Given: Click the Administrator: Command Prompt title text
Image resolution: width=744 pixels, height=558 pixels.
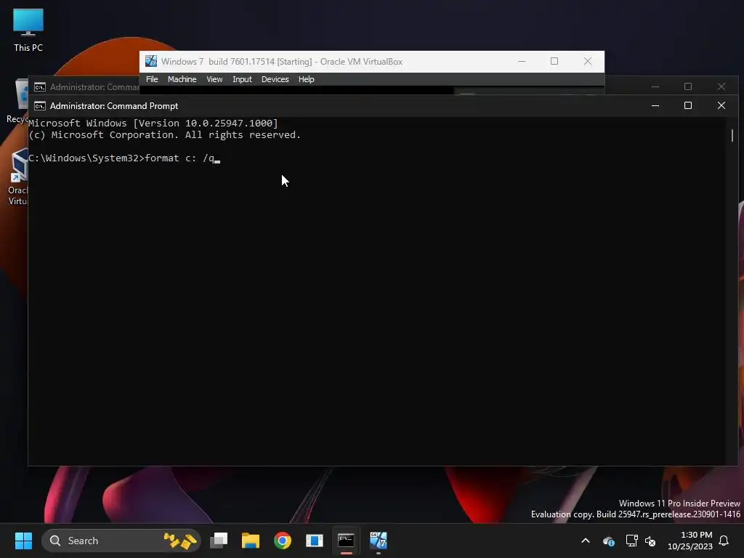Looking at the screenshot, I should [114, 106].
